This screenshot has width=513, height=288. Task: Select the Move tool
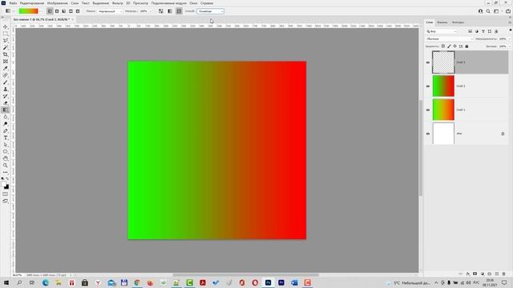point(6,26)
